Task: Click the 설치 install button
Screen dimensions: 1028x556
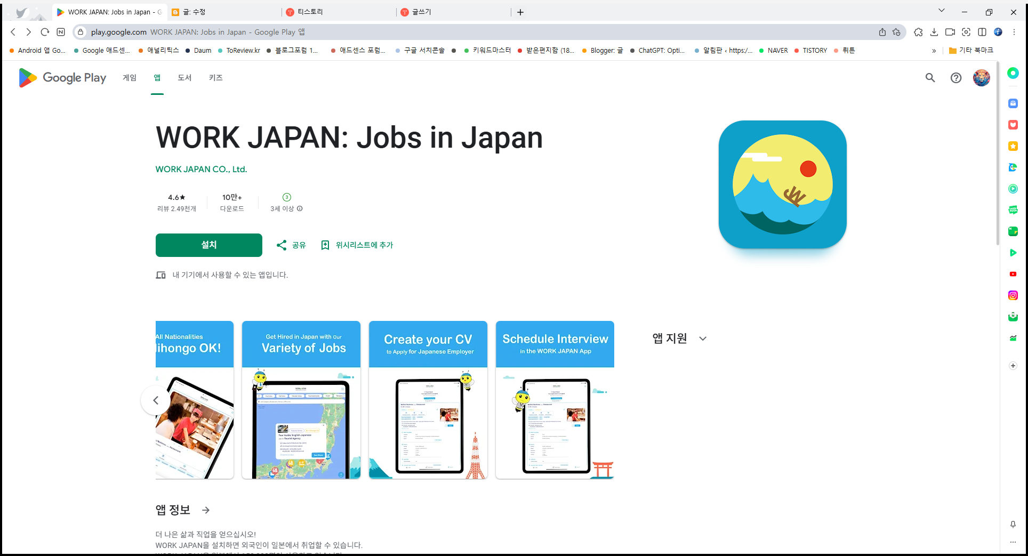Action: coord(208,245)
